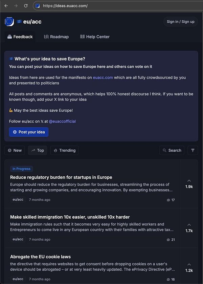Open the Help Center tab

point(95,37)
